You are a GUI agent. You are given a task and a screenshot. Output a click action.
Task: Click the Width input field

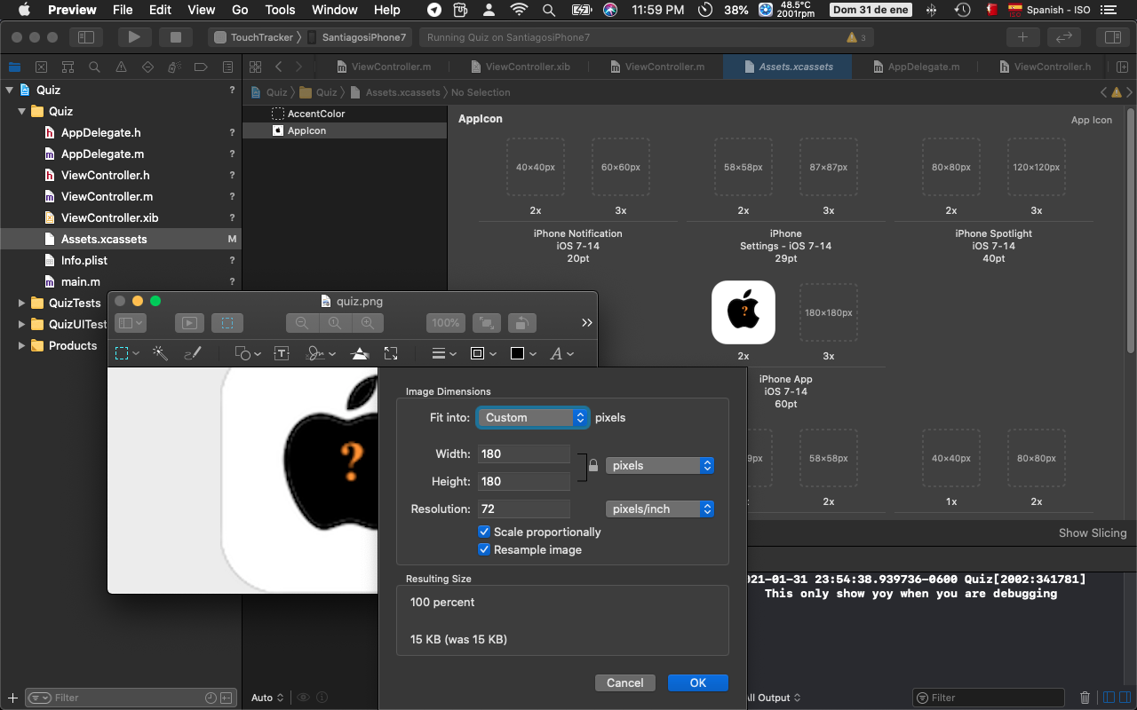[x=524, y=454]
